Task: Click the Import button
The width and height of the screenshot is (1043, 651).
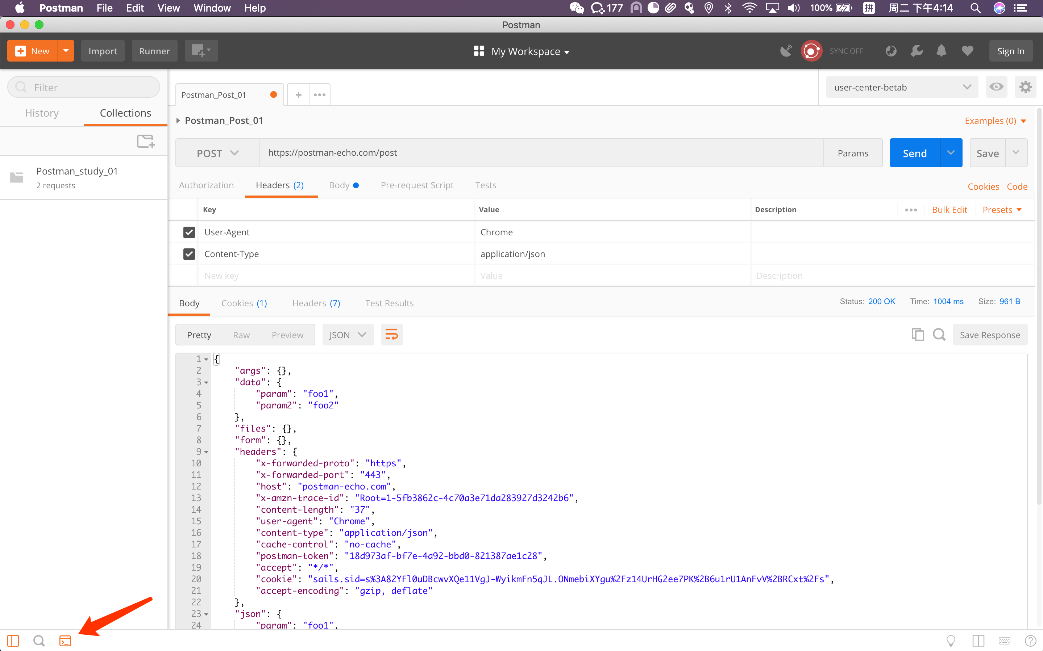Action: (x=103, y=51)
